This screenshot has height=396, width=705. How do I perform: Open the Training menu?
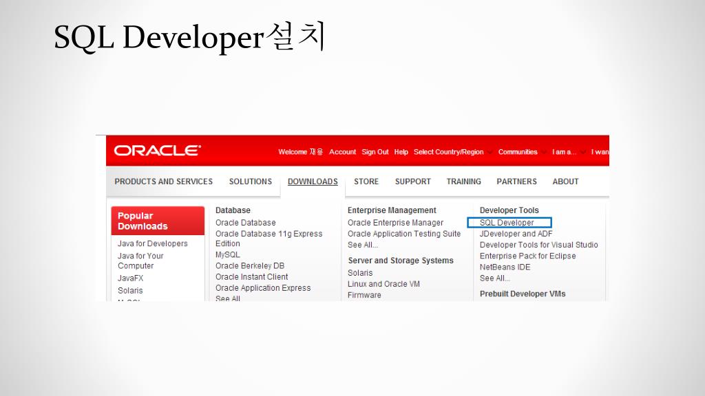click(x=463, y=181)
